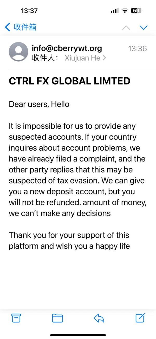
Task: Expand recipient details chevron after Xiujuan He
Action: (x=104, y=58)
